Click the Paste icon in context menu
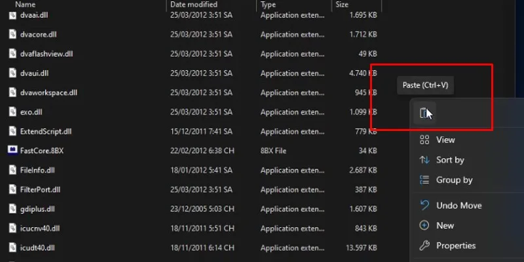 pyautogui.click(x=424, y=113)
